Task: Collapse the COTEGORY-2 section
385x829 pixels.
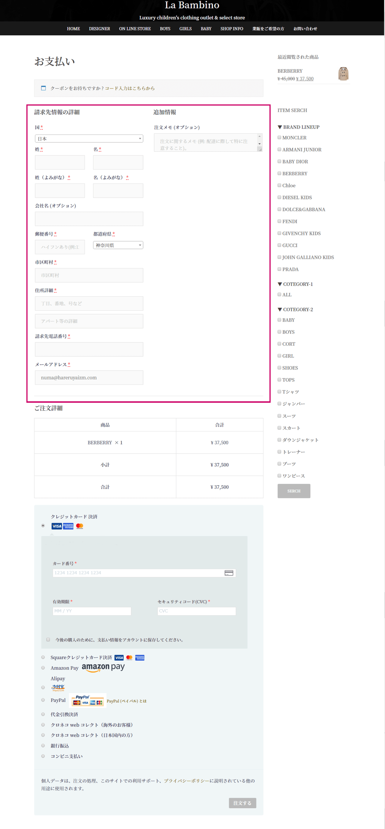Action: 295,309
